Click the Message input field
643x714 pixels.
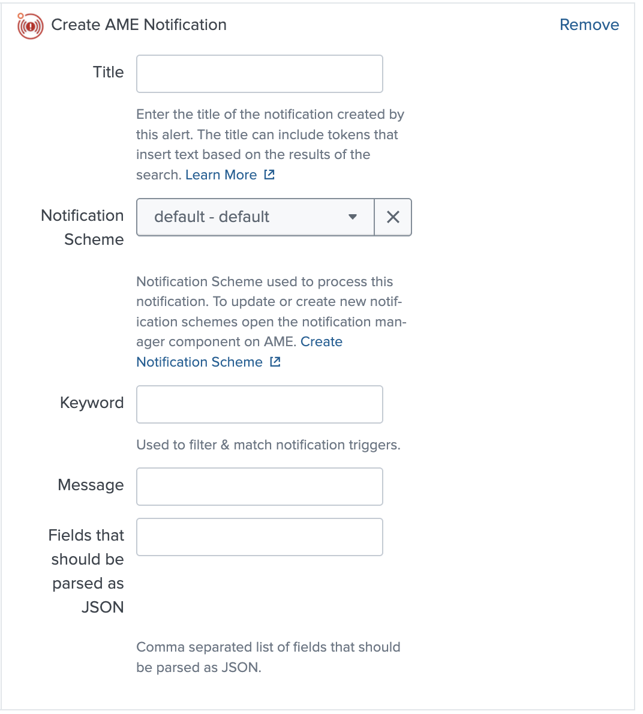259,486
